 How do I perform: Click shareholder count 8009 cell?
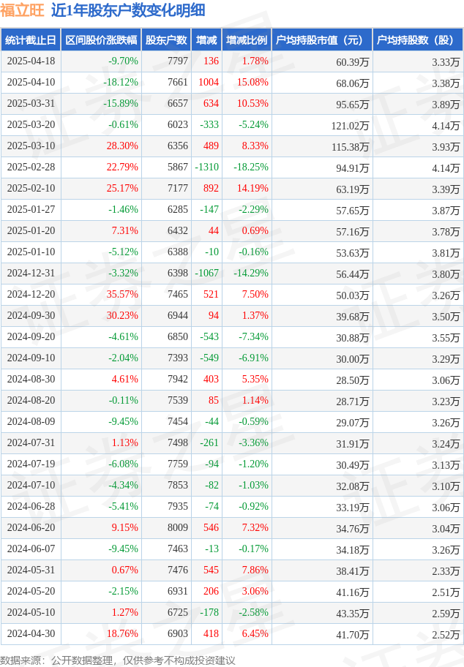(x=178, y=527)
